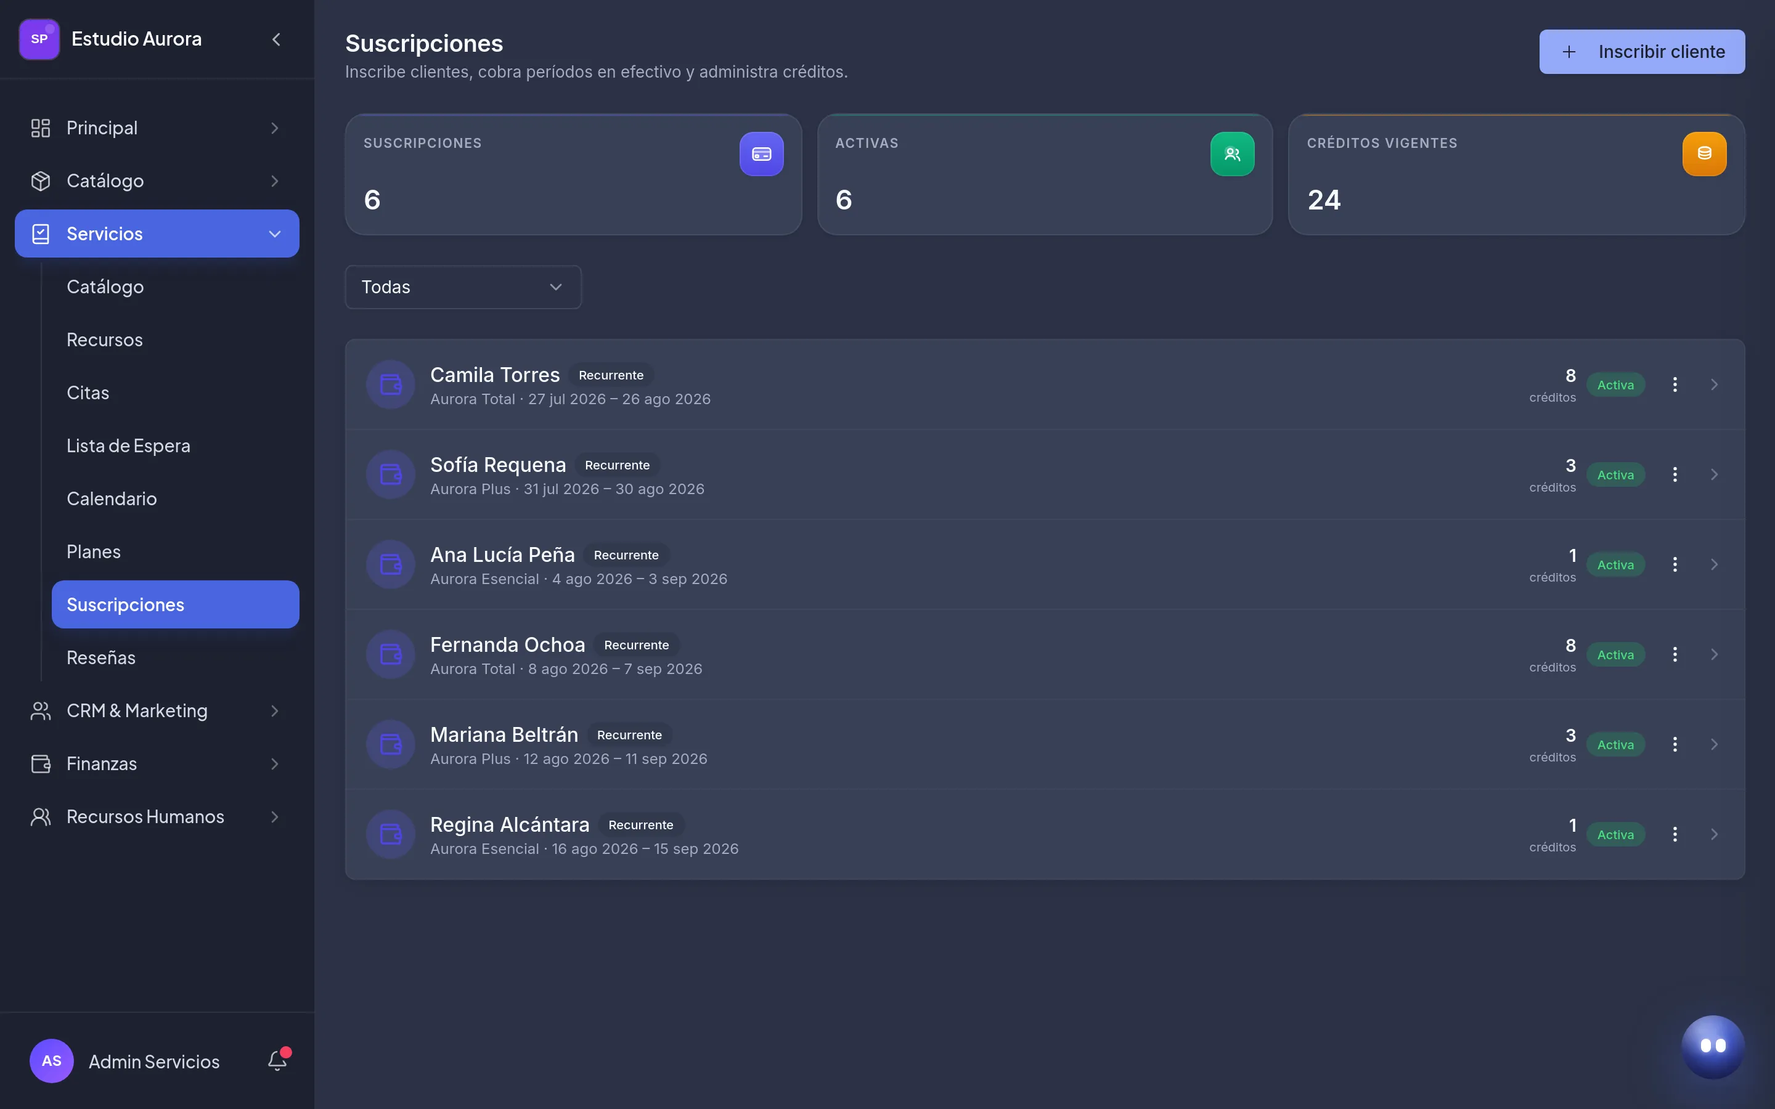Open the notifications bell
Image resolution: width=1775 pixels, height=1109 pixels.
pos(278,1060)
